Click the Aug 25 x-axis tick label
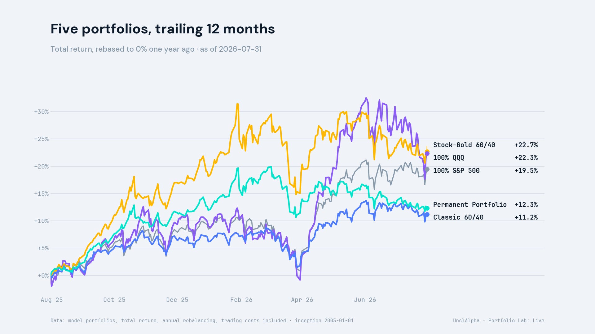This screenshot has height=334, width=595. [x=52, y=300]
